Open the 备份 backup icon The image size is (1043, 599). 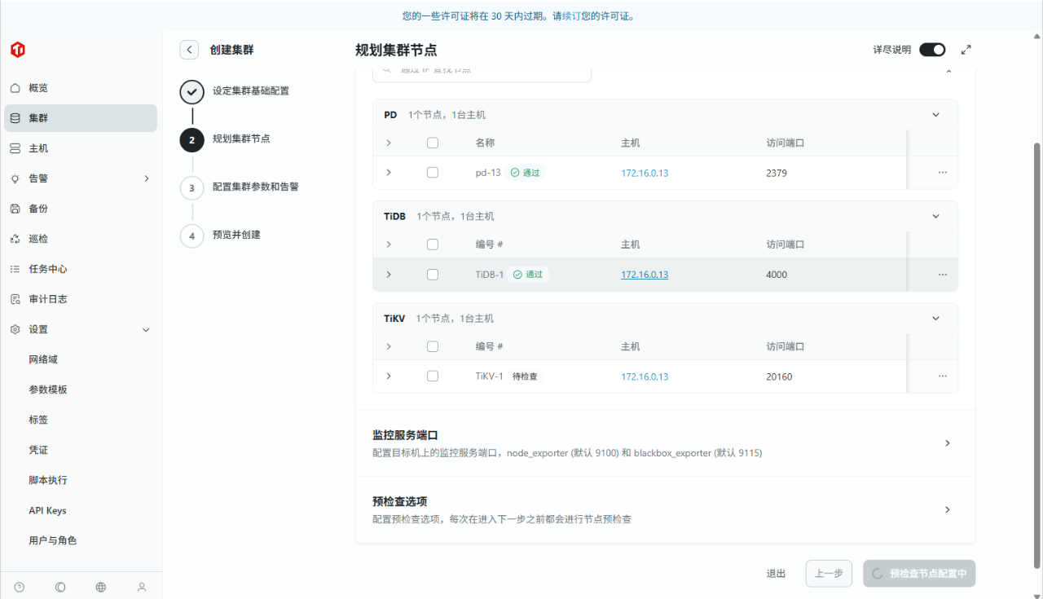coord(15,209)
